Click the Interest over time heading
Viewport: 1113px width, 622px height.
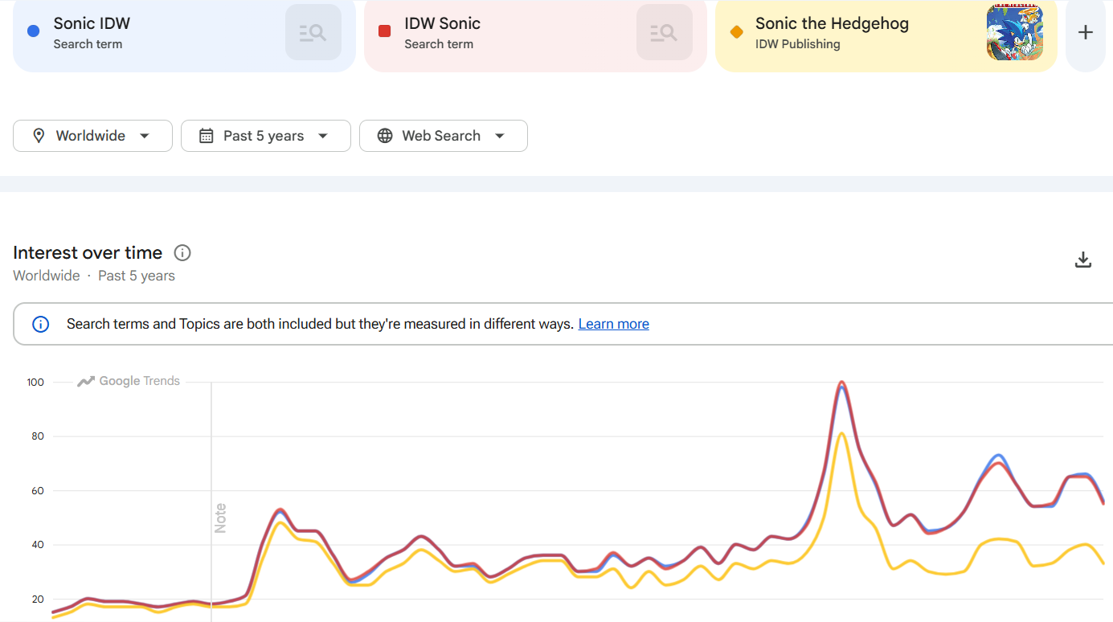pyautogui.click(x=88, y=253)
